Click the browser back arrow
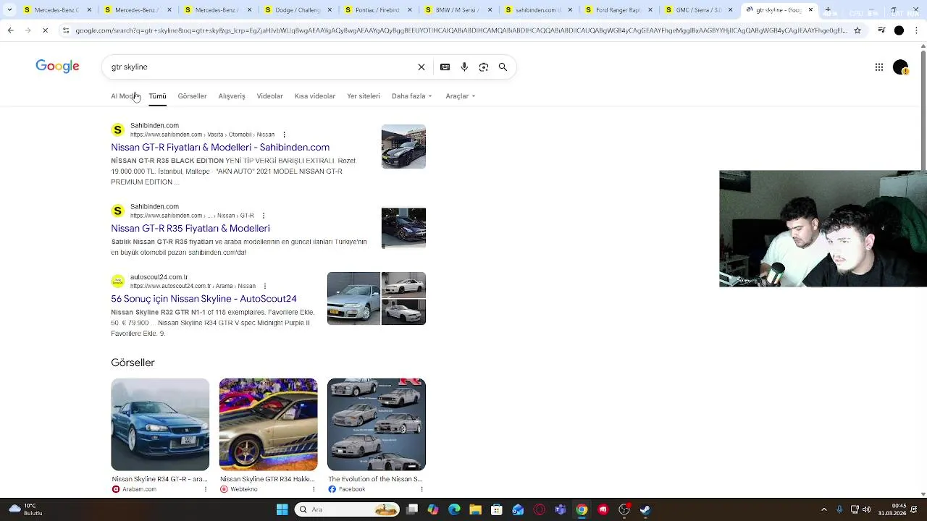The image size is (927, 521). pos(10,30)
